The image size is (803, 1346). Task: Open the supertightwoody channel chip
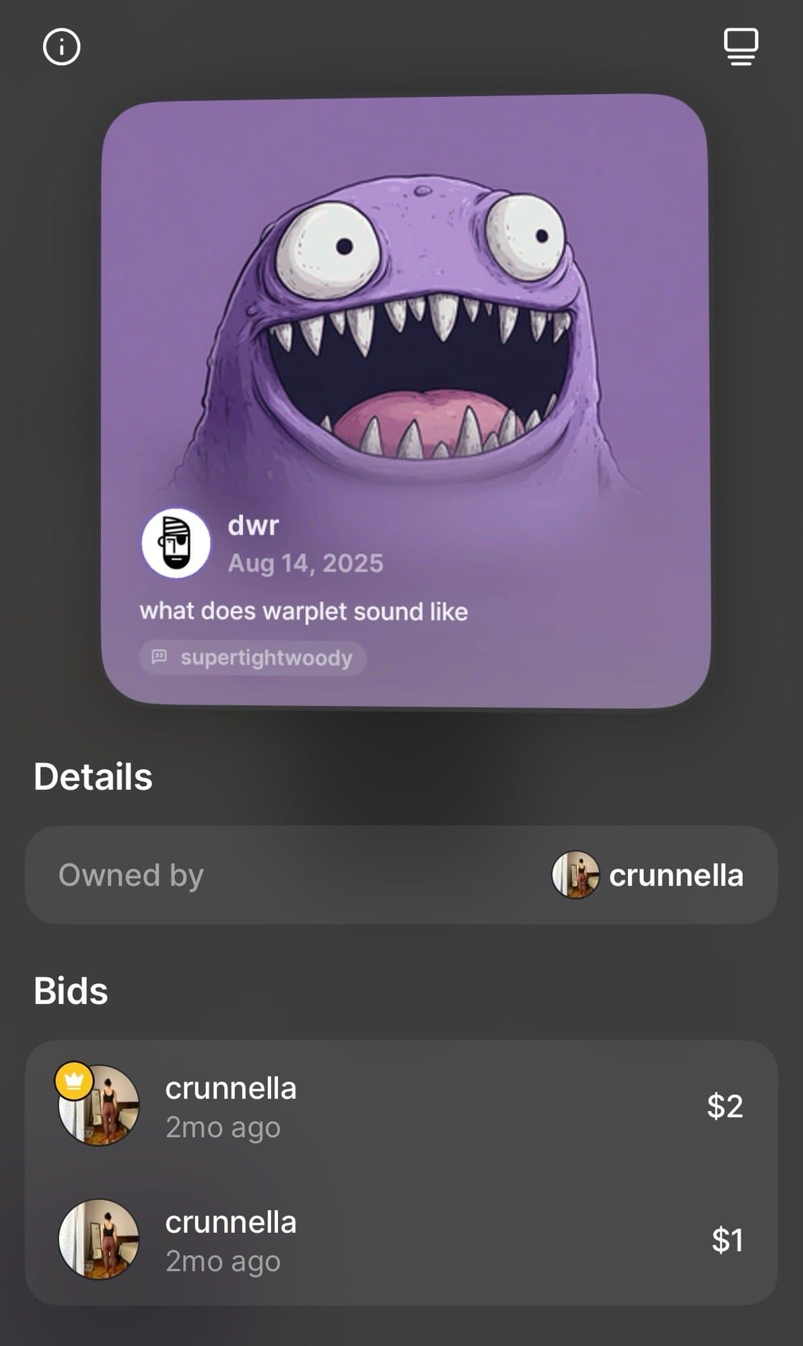coord(253,658)
